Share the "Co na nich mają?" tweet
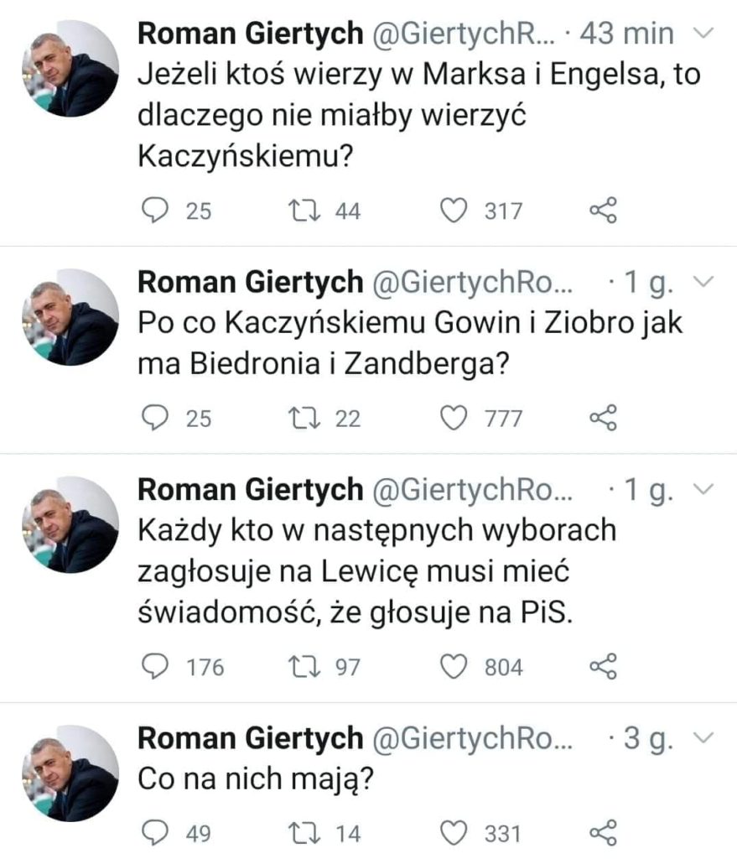The height and width of the screenshot is (859, 737). 604,833
